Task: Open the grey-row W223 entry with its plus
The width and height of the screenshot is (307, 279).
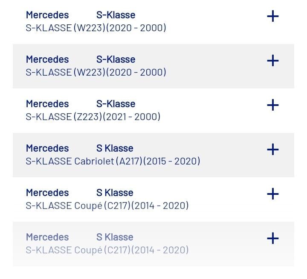Action: pos(272,61)
